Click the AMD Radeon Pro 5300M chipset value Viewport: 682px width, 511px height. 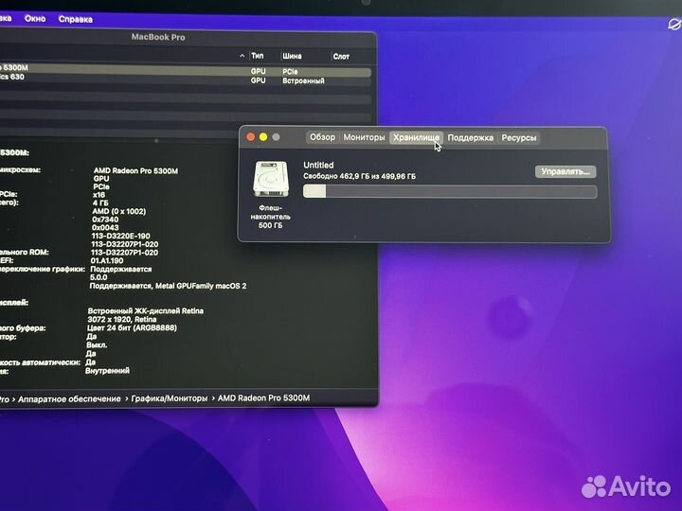[x=135, y=170]
